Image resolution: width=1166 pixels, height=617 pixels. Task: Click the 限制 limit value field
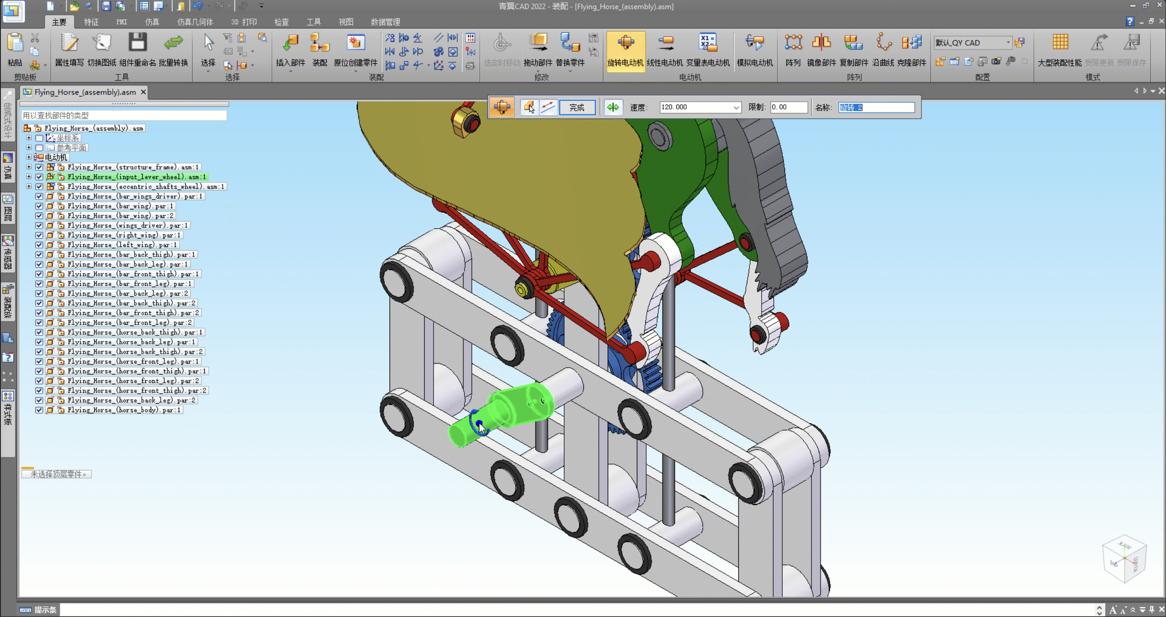click(789, 107)
